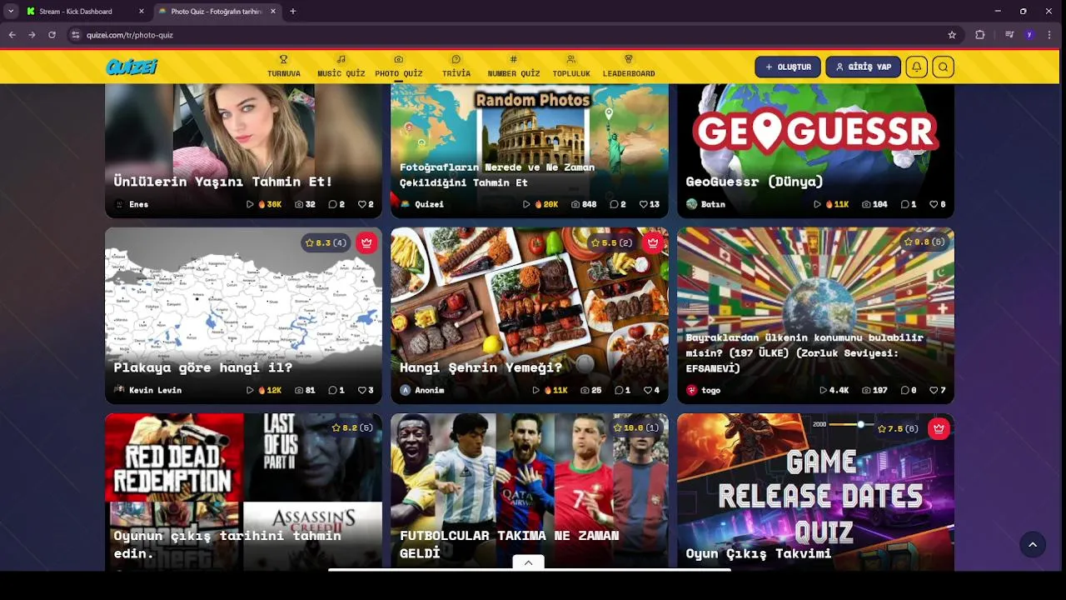This screenshot has height=600, width=1066.
Task: Open the GeoGuessr (Dünya) quiz card
Action: pos(815,150)
